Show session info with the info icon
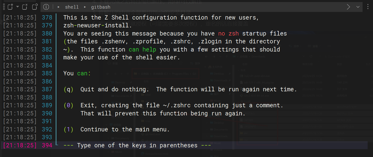This screenshot has height=157, width=373. [46, 7]
